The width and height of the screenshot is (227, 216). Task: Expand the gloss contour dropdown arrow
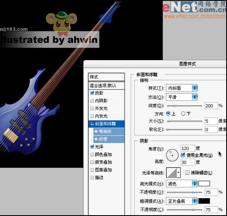179,173
